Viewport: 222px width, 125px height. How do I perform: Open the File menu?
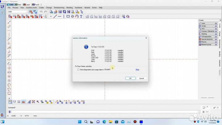click(9, 8)
